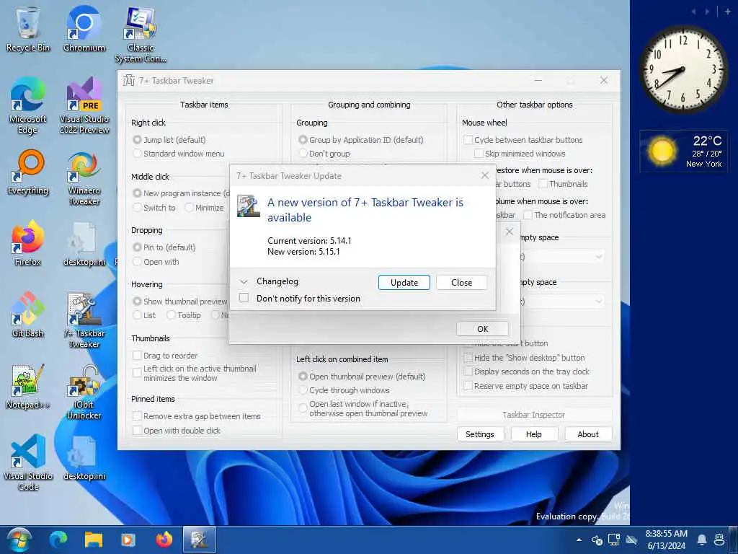The image size is (738, 554).
Task: Open Microsoft Edge from the taskbar
Action: tap(58, 540)
